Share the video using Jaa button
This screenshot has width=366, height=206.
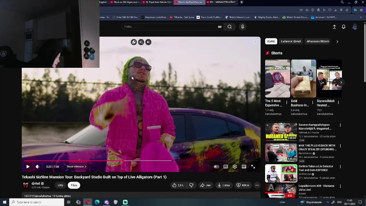(205, 185)
